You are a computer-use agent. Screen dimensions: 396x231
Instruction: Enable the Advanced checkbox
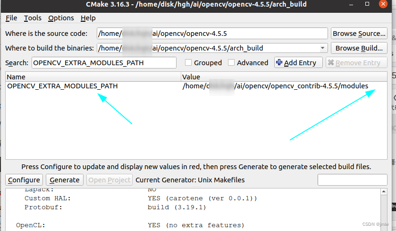coord(231,62)
